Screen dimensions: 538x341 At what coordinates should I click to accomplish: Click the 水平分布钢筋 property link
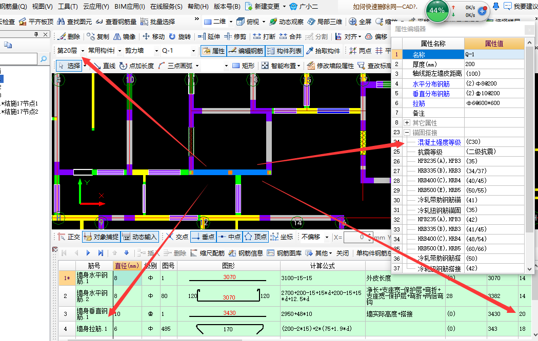click(431, 83)
